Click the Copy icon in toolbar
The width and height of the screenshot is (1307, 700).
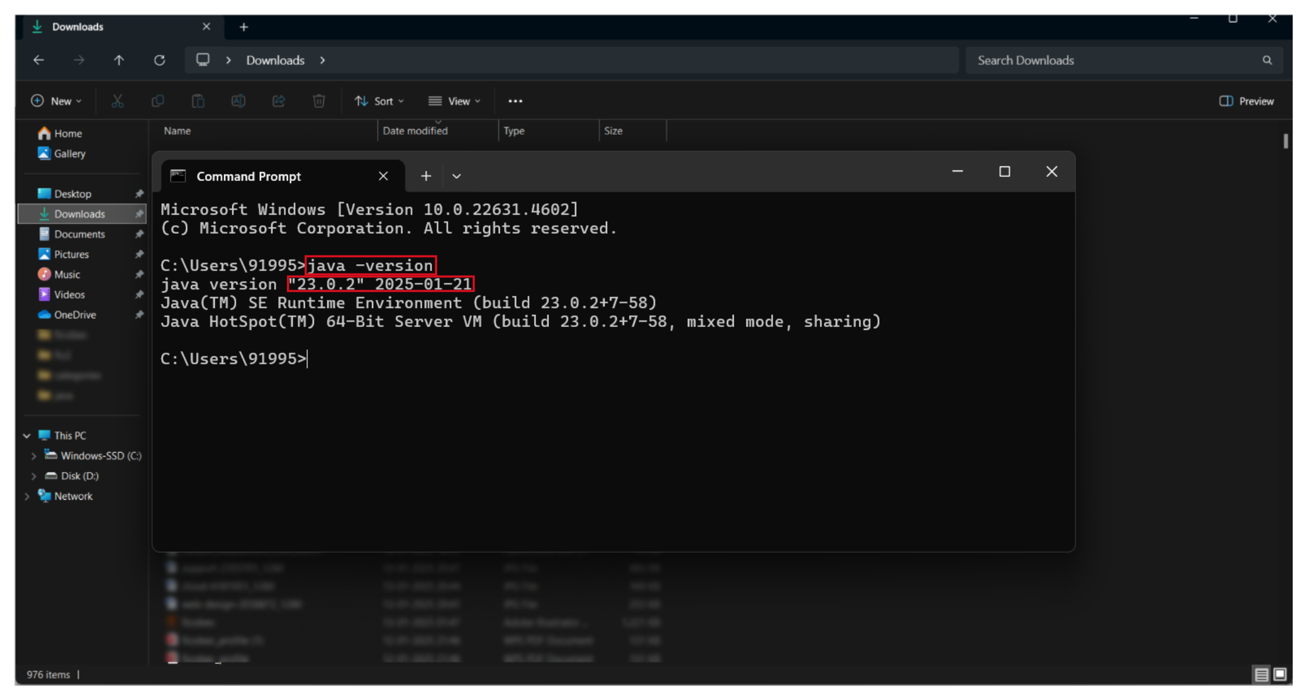tap(158, 101)
